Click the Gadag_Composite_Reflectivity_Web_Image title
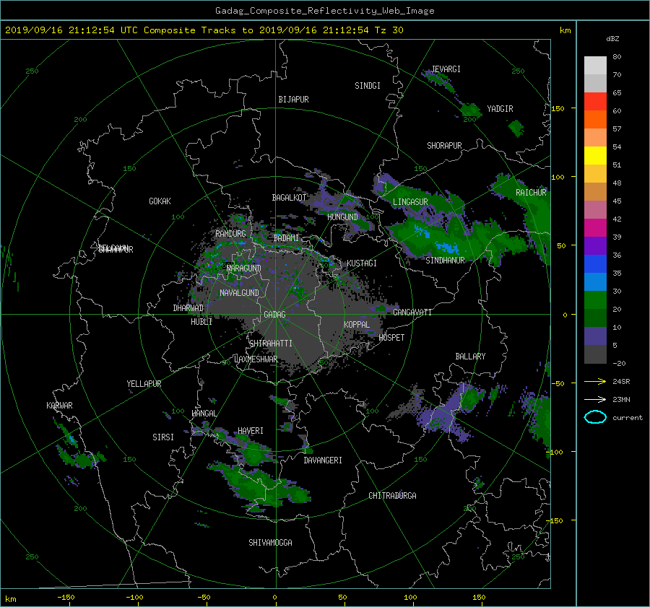Screen dimensions: 650x607 [325, 11]
